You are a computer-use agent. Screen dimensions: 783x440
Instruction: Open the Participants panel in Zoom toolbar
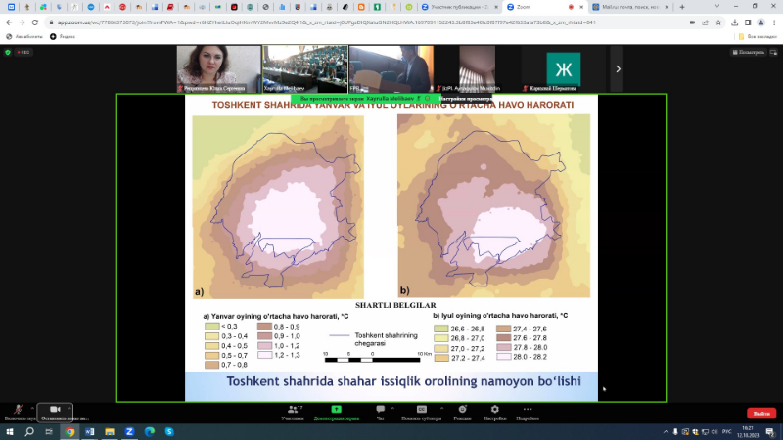click(292, 410)
